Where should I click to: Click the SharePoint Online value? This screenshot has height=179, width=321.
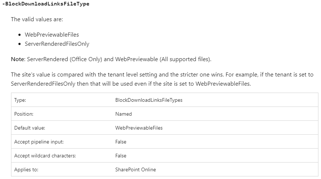(x=136, y=169)
